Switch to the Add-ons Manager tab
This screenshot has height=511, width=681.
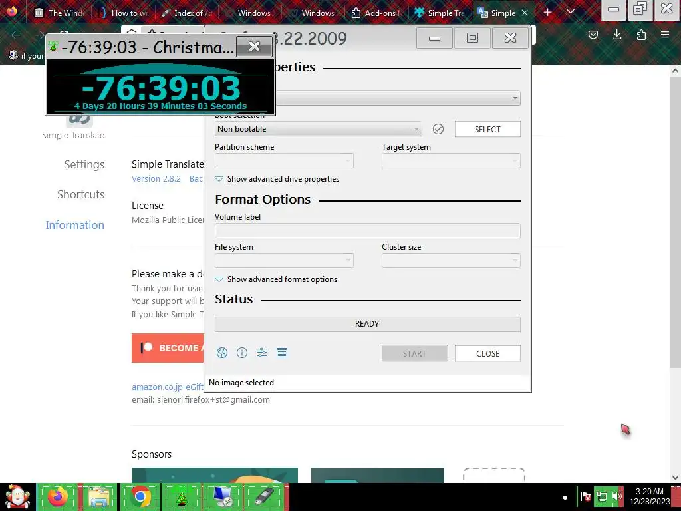pos(376,13)
